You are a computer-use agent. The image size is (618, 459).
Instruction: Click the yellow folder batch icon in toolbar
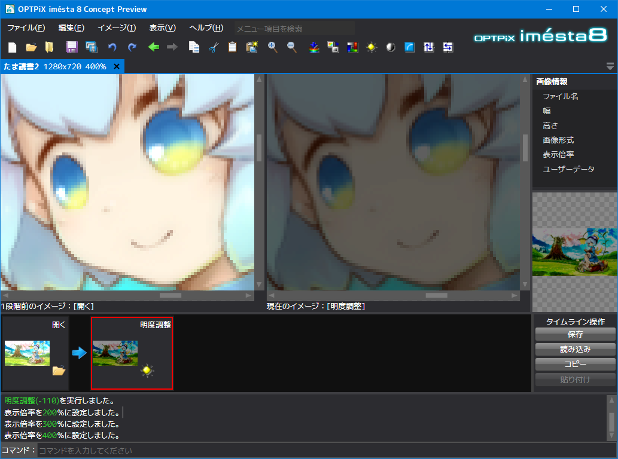click(49, 48)
